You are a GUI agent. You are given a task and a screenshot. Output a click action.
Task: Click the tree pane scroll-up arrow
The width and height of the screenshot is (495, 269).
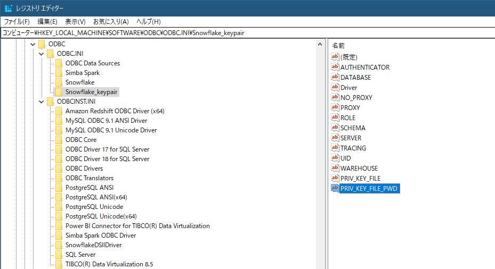point(320,44)
